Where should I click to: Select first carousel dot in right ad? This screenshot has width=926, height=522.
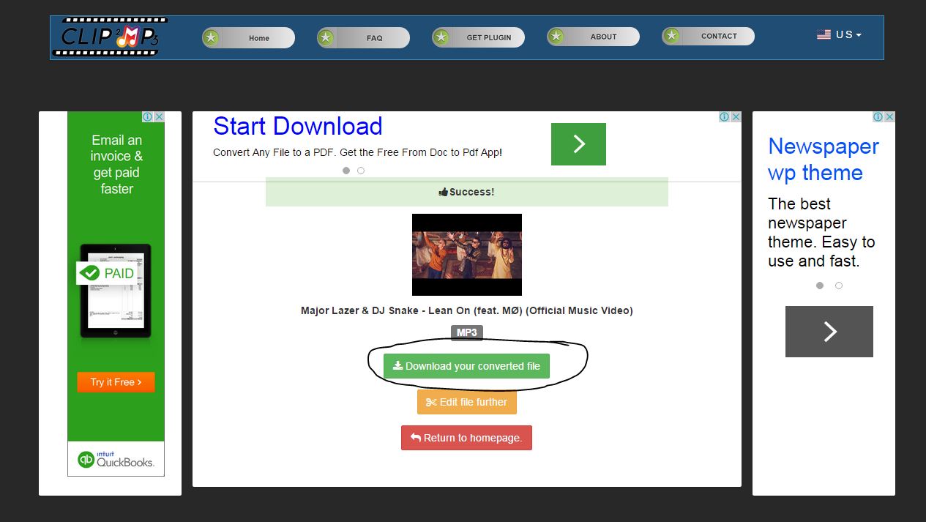[x=820, y=286]
